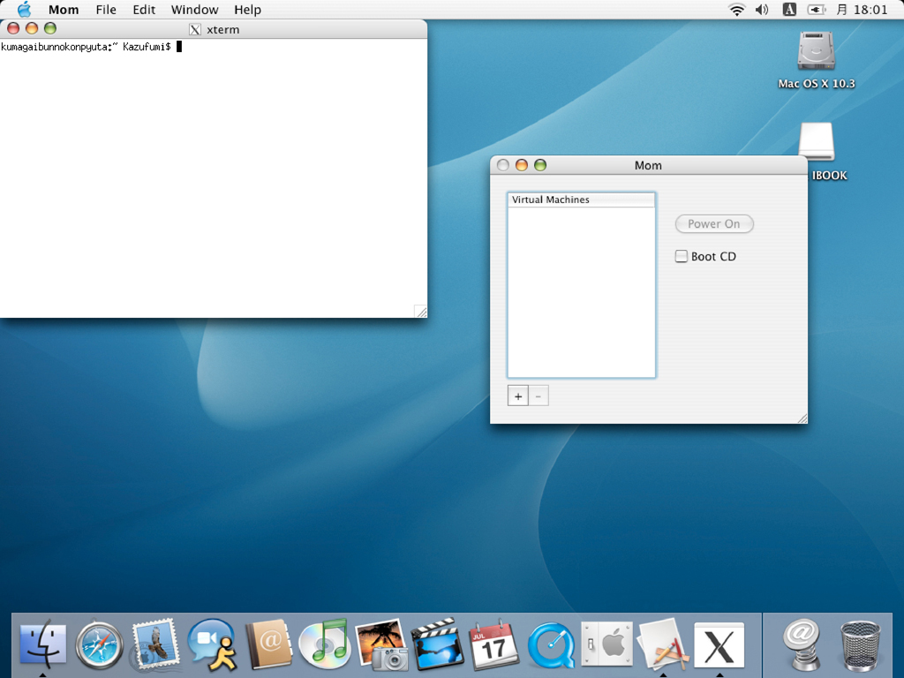Click the X11 icon in the Dock

pos(719,645)
